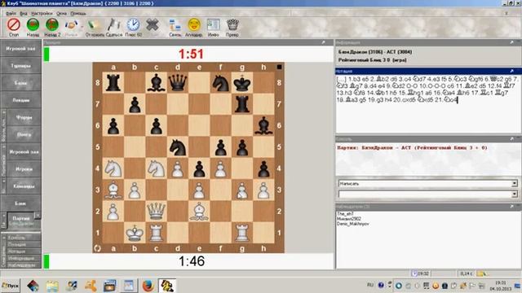Screen dimensions: 522x293
Task: Click the black knight on d5
Action: [178, 146]
